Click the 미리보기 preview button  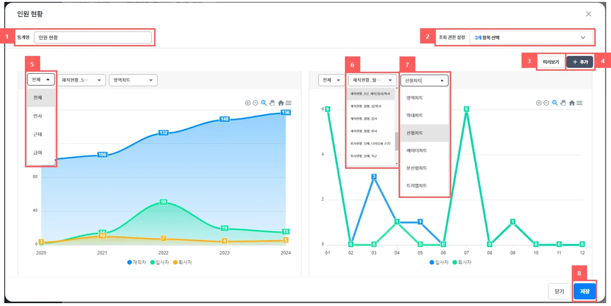tap(551, 62)
